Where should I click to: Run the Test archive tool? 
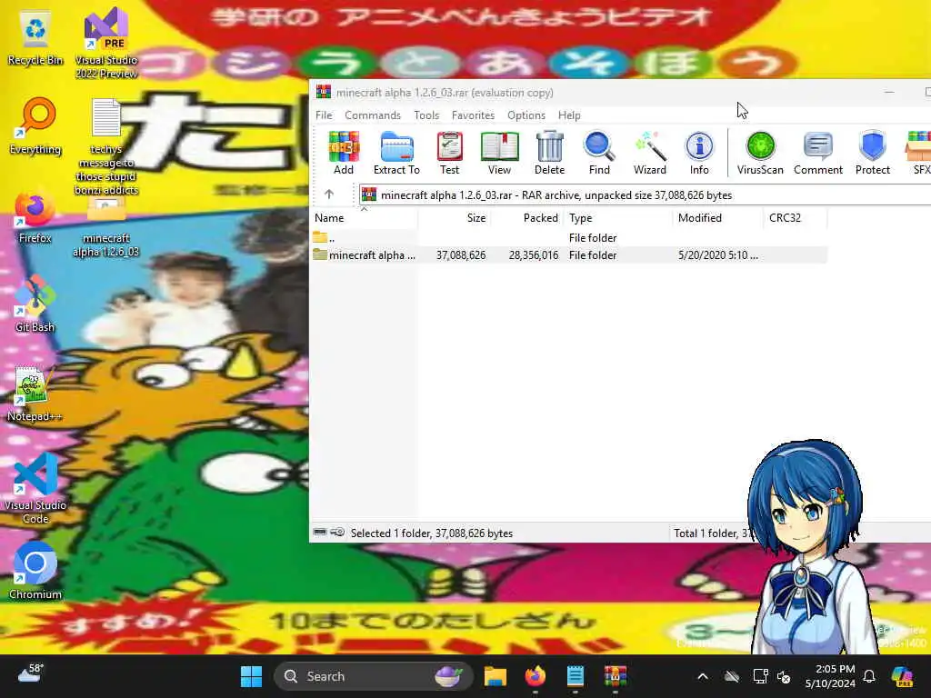[x=449, y=153]
